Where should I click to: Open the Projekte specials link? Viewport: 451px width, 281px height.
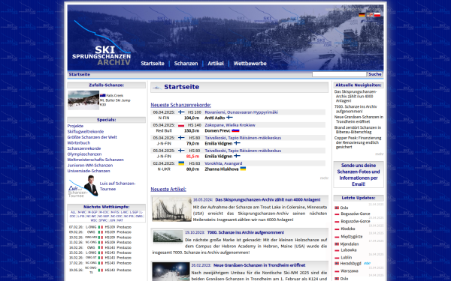click(x=75, y=126)
